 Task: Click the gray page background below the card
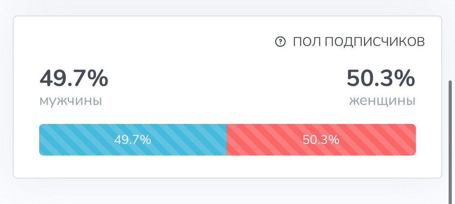coord(228,191)
